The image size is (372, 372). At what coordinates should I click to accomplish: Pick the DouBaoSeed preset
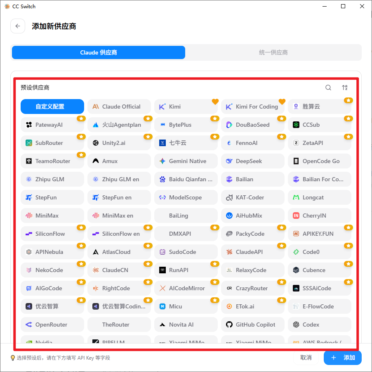[x=253, y=125]
